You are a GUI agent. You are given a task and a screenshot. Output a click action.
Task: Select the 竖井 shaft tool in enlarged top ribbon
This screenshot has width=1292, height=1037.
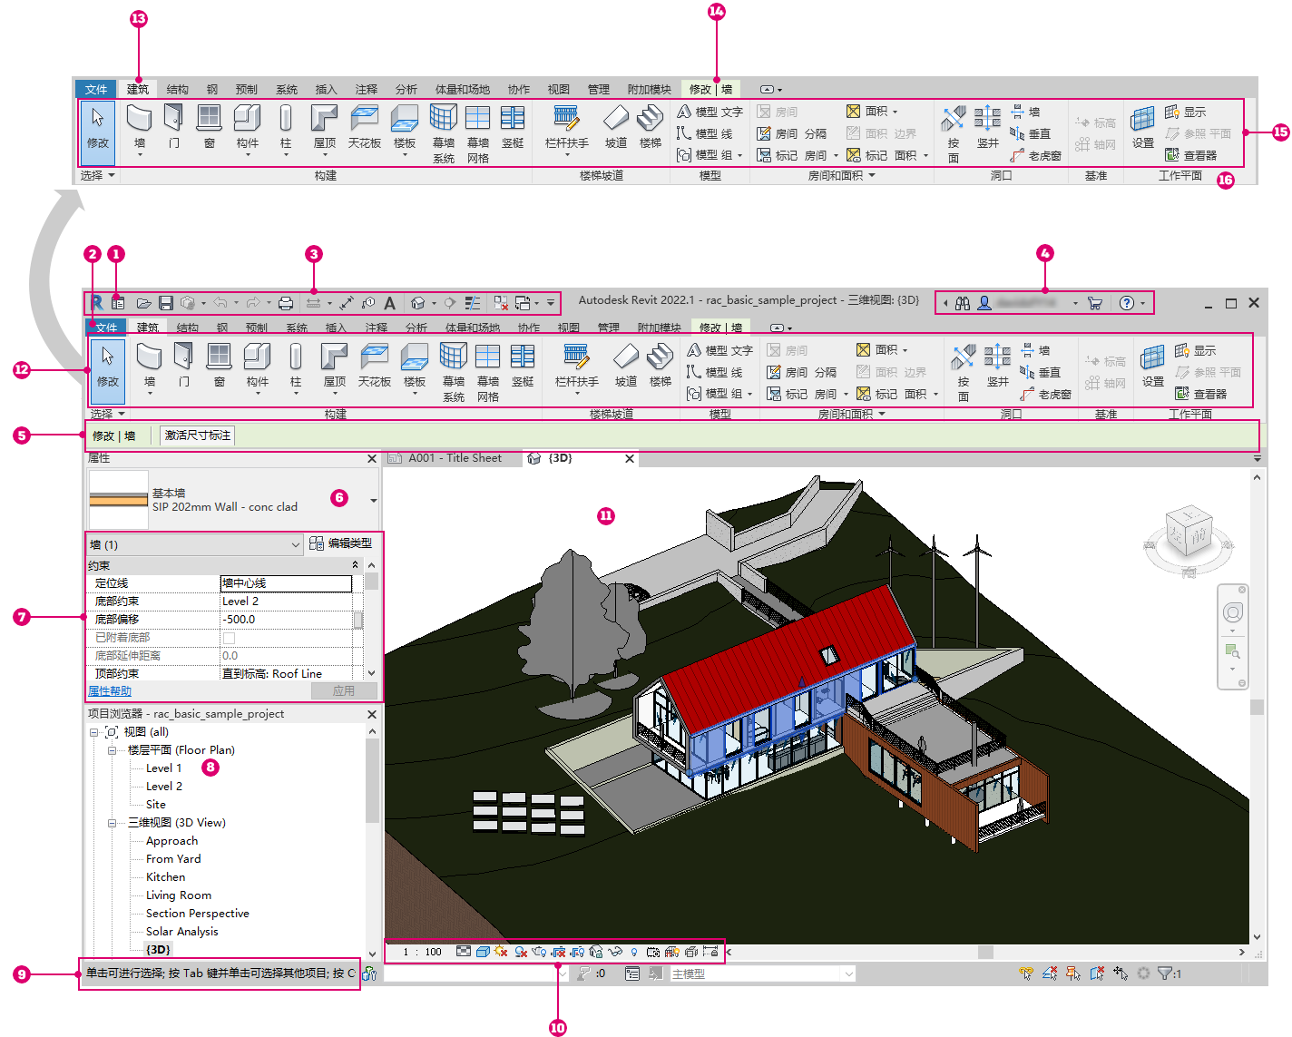987,126
